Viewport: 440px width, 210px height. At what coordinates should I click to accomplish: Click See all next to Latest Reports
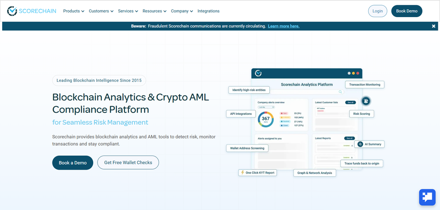(x=350, y=138)
